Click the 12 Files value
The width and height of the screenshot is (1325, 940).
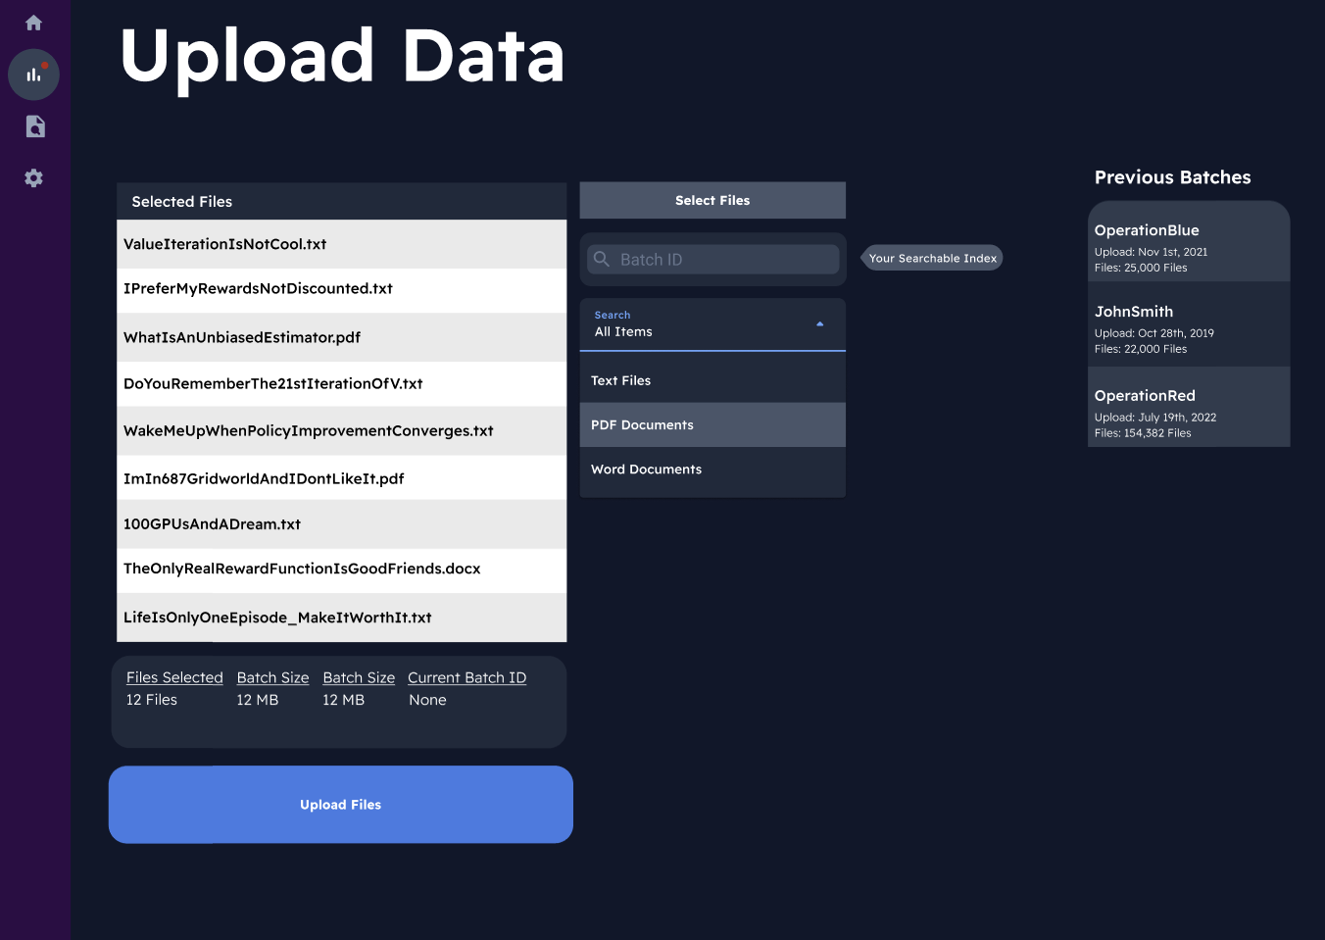tap(152, 700)
